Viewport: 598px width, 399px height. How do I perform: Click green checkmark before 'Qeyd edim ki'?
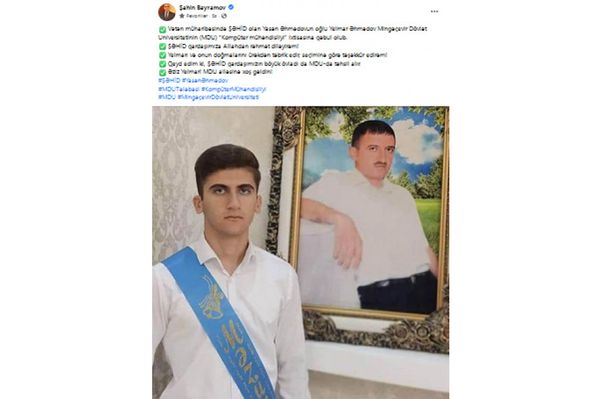(163, 64)
